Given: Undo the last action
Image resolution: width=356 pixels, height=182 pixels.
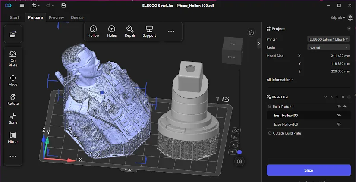Looking at the screenshot, I should coord(35,6).
